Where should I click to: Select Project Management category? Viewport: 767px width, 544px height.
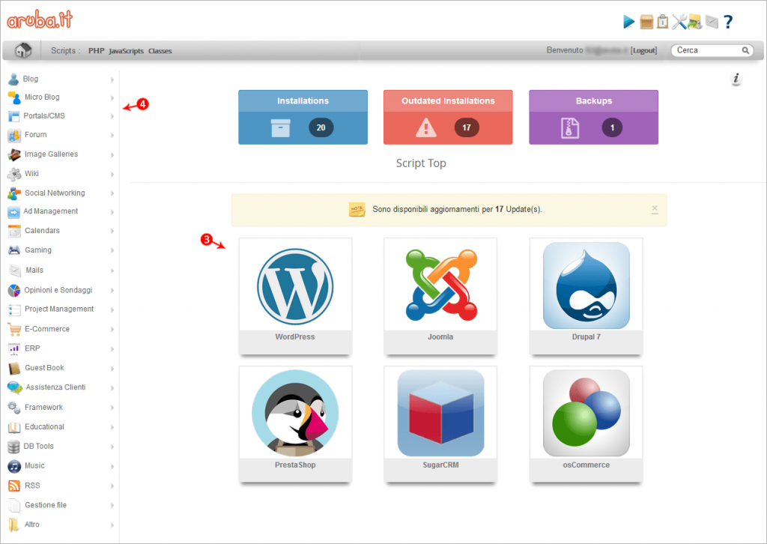coord(59,309)
